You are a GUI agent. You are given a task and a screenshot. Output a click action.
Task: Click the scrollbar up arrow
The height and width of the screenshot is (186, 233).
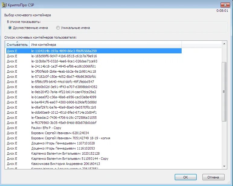pos(224,44)
